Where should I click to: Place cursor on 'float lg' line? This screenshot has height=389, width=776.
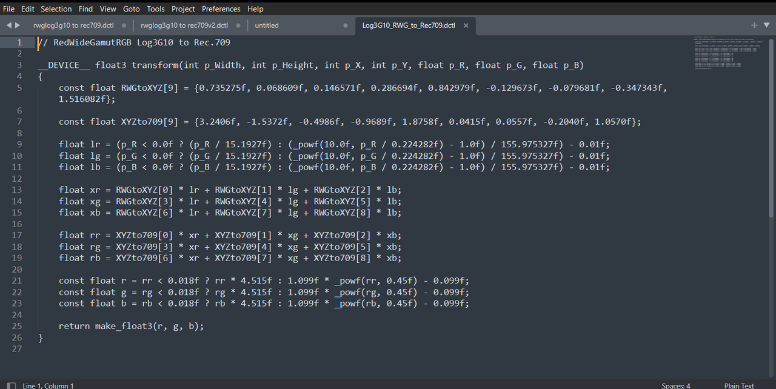click(334, 156)
